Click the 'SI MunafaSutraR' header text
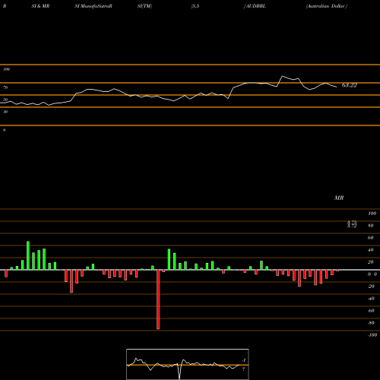Viewport: 380px width, 380px height. click(93, 6)
